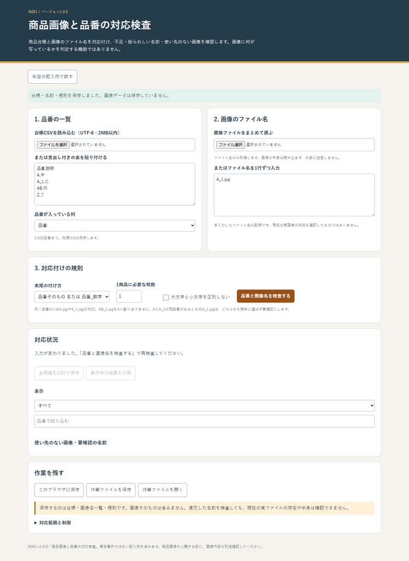Click 作業ファイルを保存 button

(x=111, y=490)
